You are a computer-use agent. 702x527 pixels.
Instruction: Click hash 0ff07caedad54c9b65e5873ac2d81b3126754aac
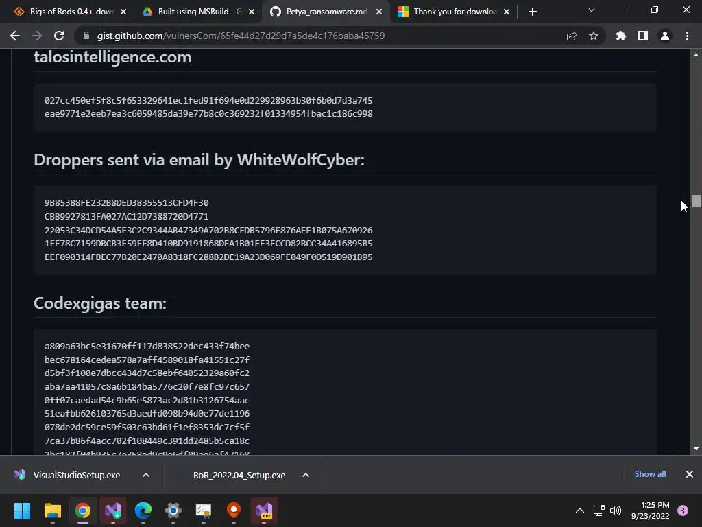tap(147, 400)
